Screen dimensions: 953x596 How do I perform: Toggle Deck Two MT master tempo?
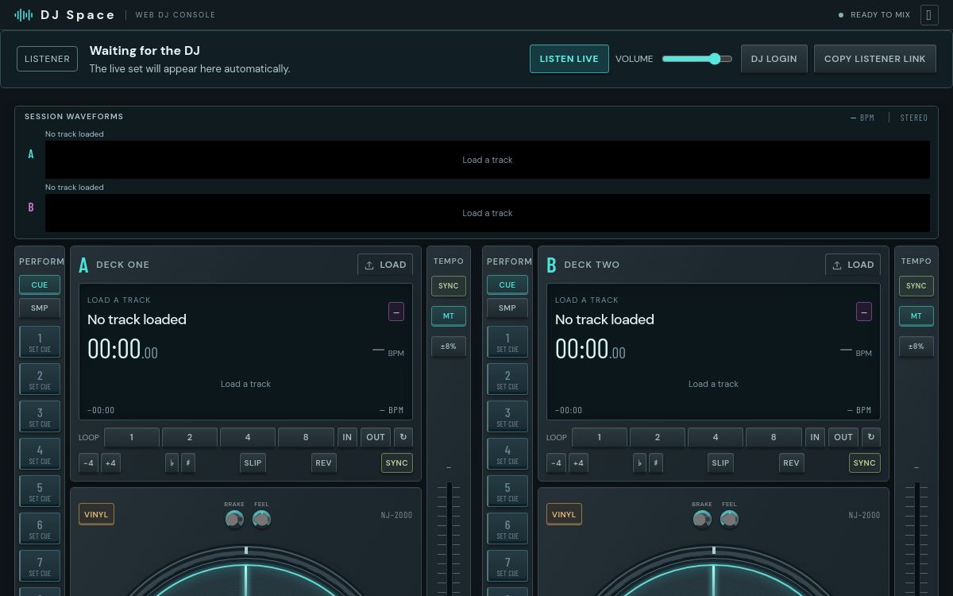[x=916, y=316]
